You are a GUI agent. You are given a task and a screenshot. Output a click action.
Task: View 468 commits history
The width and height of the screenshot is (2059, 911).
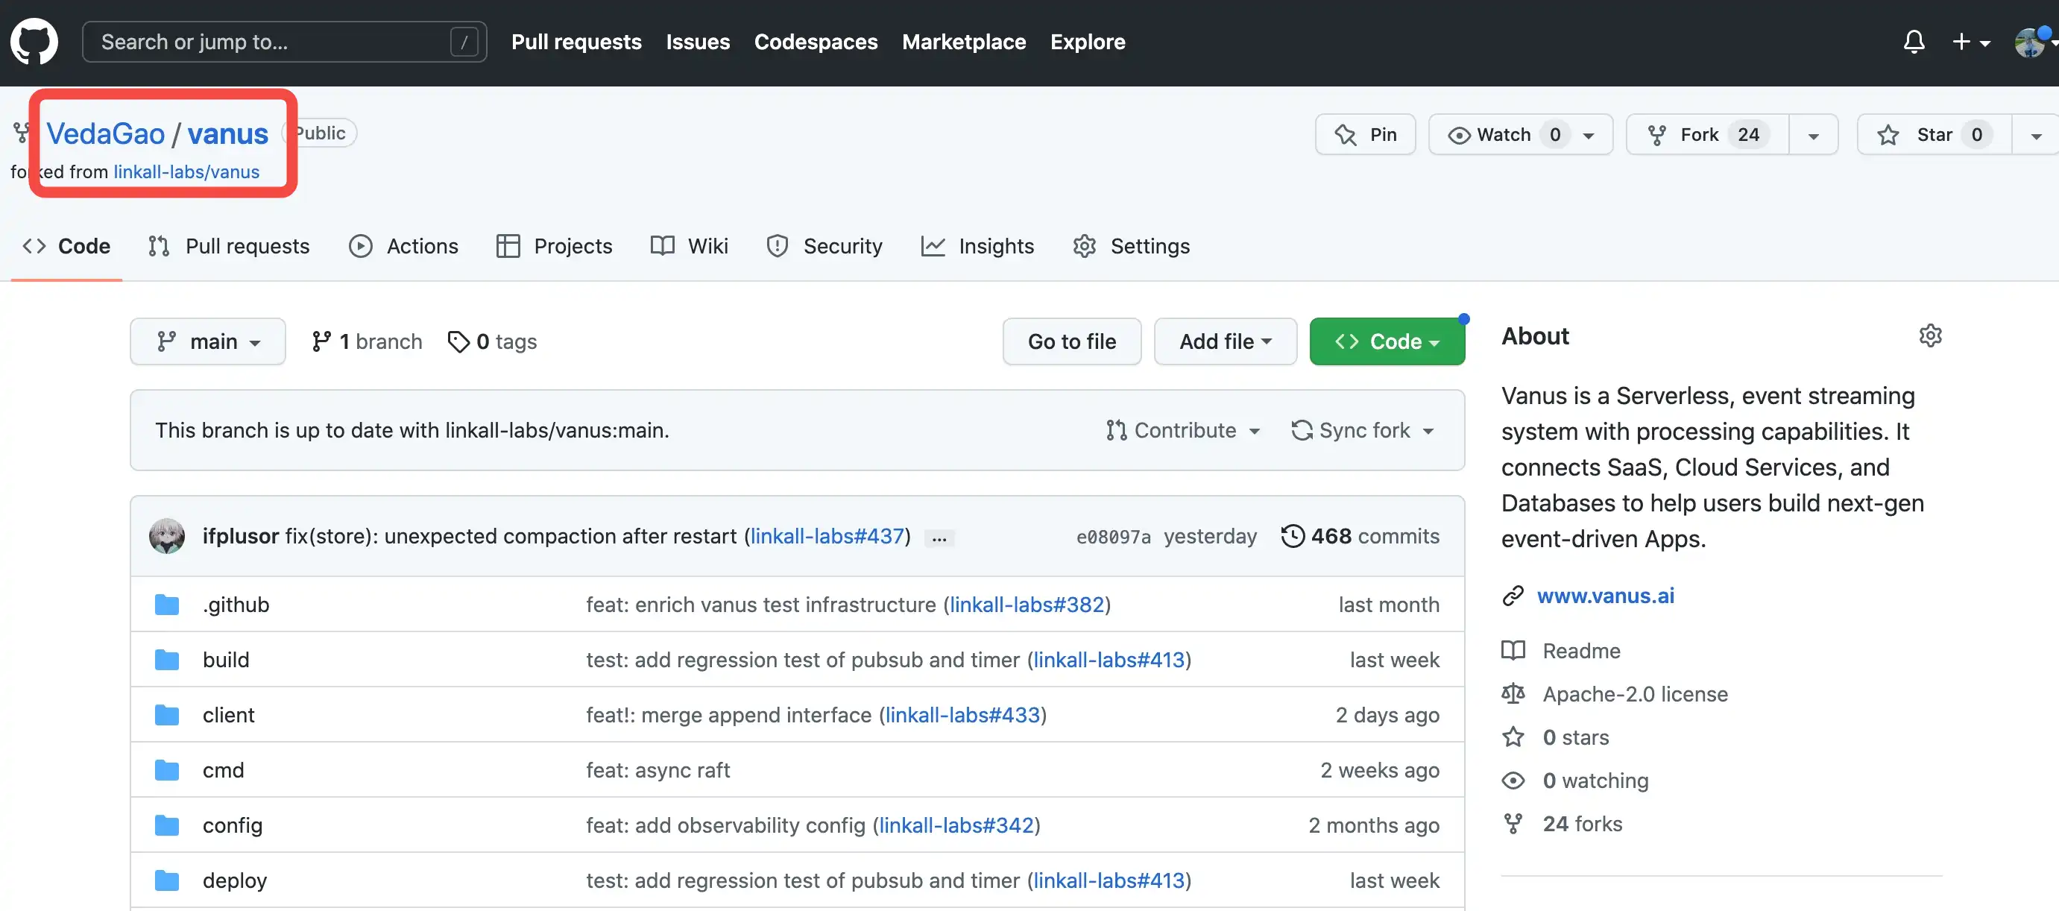pos(1360,535)
